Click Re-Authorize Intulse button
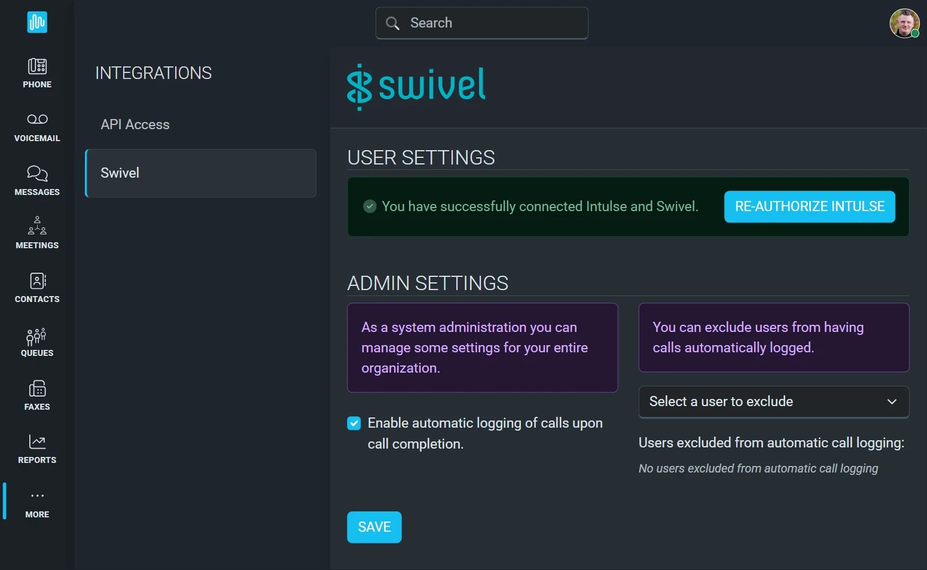This screenshot has width=927, height=570. [809, 206]
